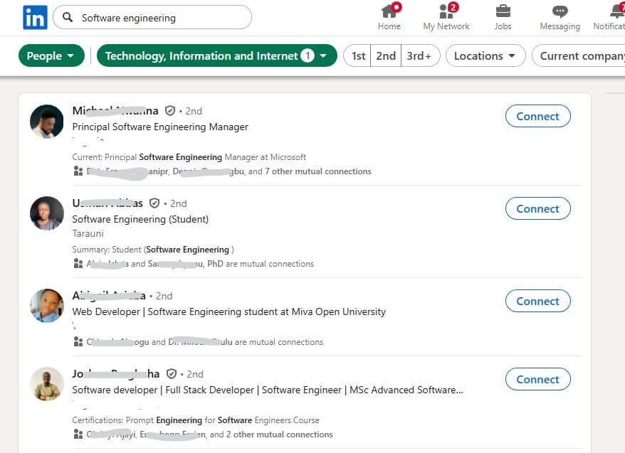Open the Locations filter dropdown
625x453 pixels.
pos(485,55)
